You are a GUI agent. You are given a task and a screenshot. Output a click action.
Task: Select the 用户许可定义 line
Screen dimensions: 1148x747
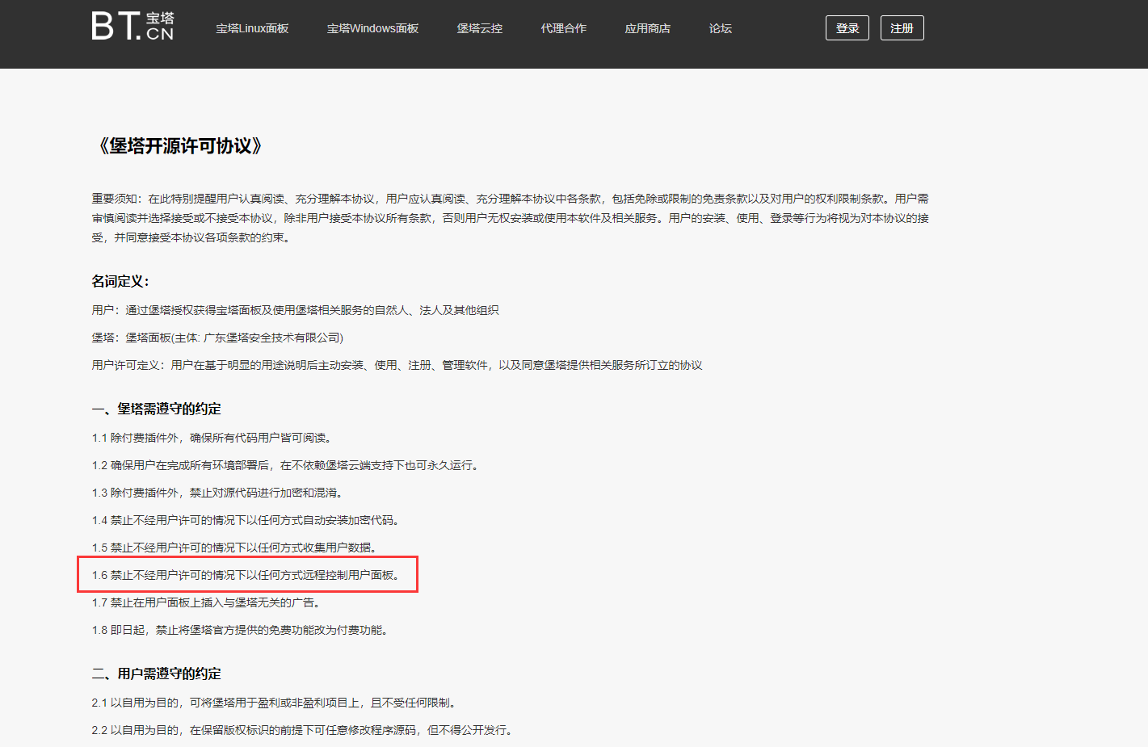click(397, 365)
